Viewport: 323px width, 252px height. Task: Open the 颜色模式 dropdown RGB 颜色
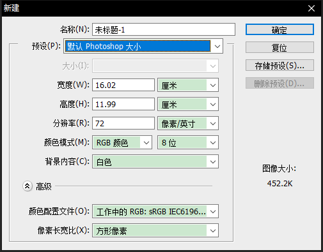pos(122,142)
